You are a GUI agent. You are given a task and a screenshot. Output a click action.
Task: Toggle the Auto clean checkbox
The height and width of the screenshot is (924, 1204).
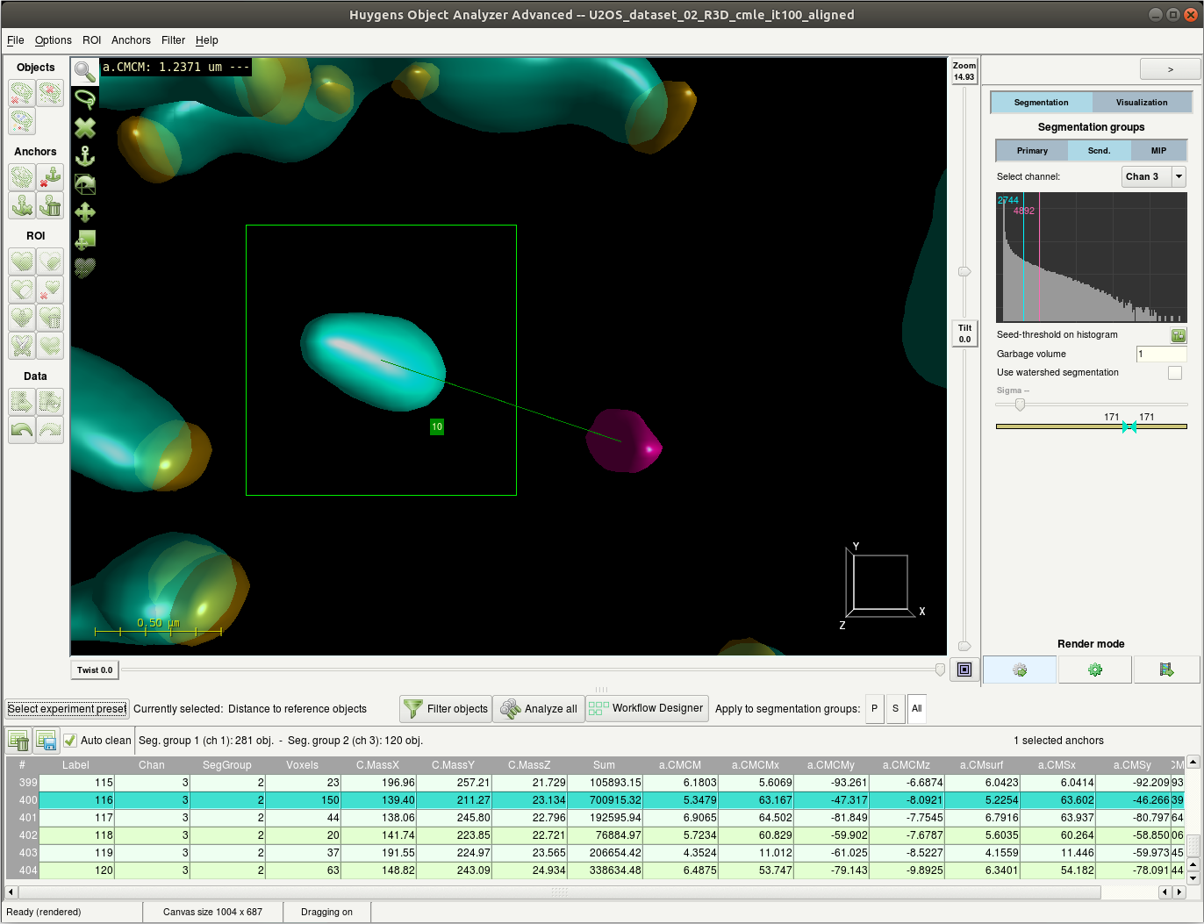pos(71,741)
